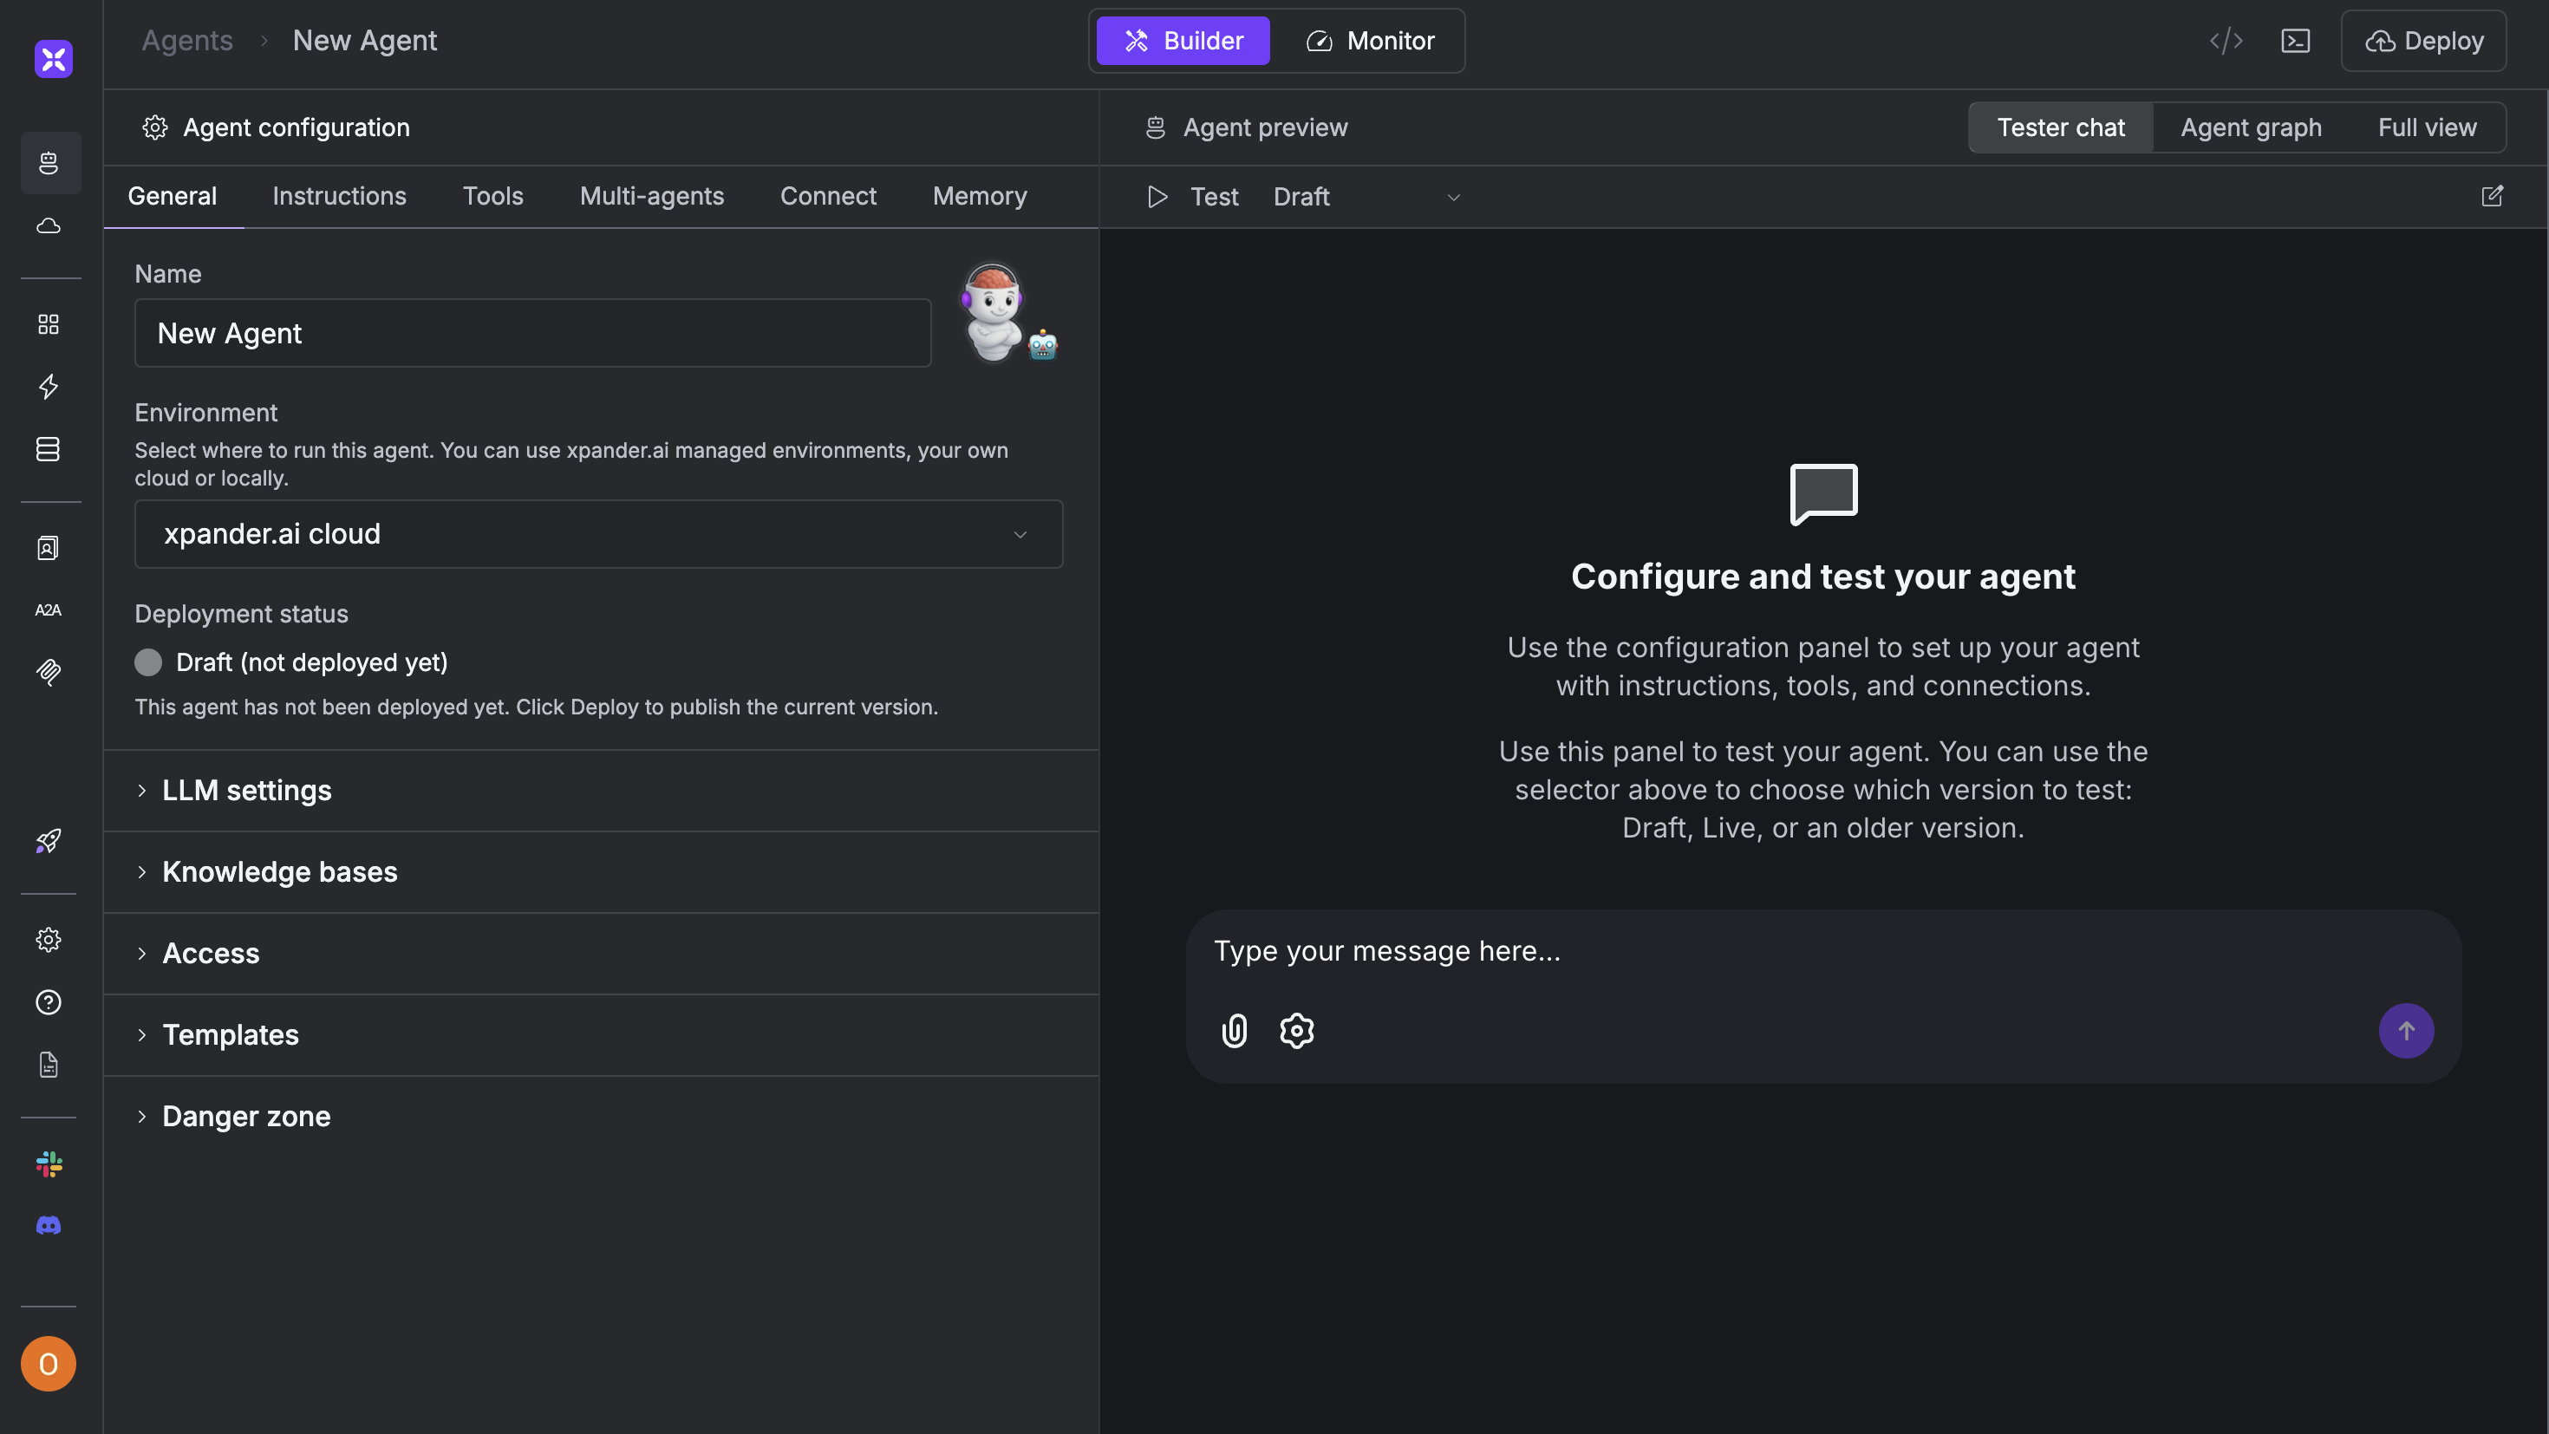Select the Agent graph view
The width and height of the screenshot is (2549, 1434).
pyautogui.click(x=2250, y=127)
